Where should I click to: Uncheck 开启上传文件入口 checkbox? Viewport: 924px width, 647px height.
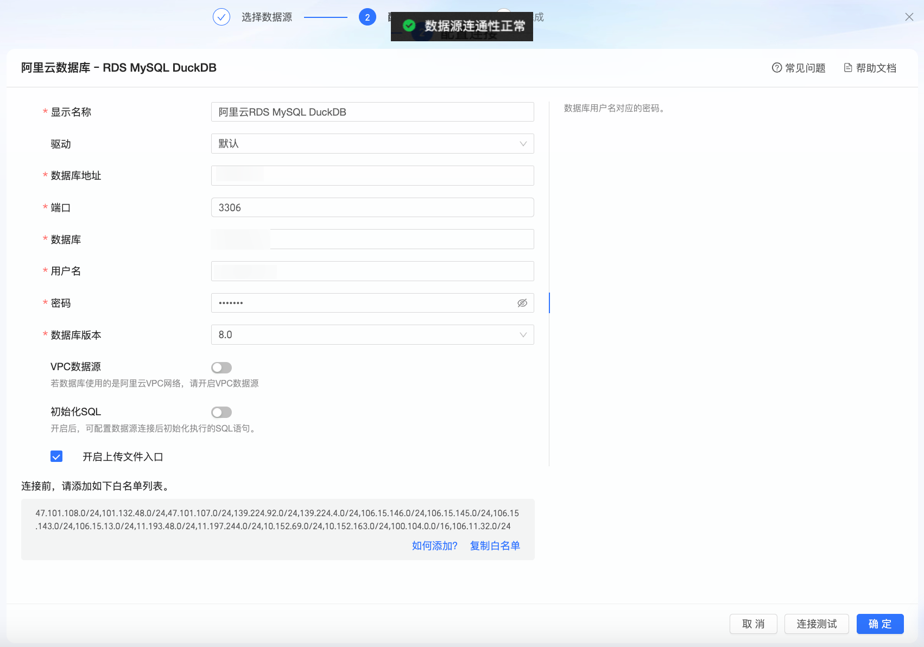click(x=56, y=456)
